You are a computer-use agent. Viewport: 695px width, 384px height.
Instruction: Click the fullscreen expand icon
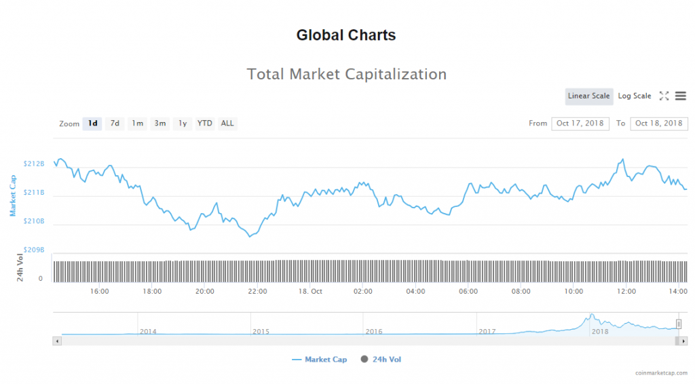[664, 96]
